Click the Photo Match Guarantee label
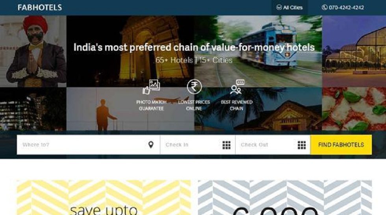Viewport: 386px width, 215px height. tap(151, 105)
